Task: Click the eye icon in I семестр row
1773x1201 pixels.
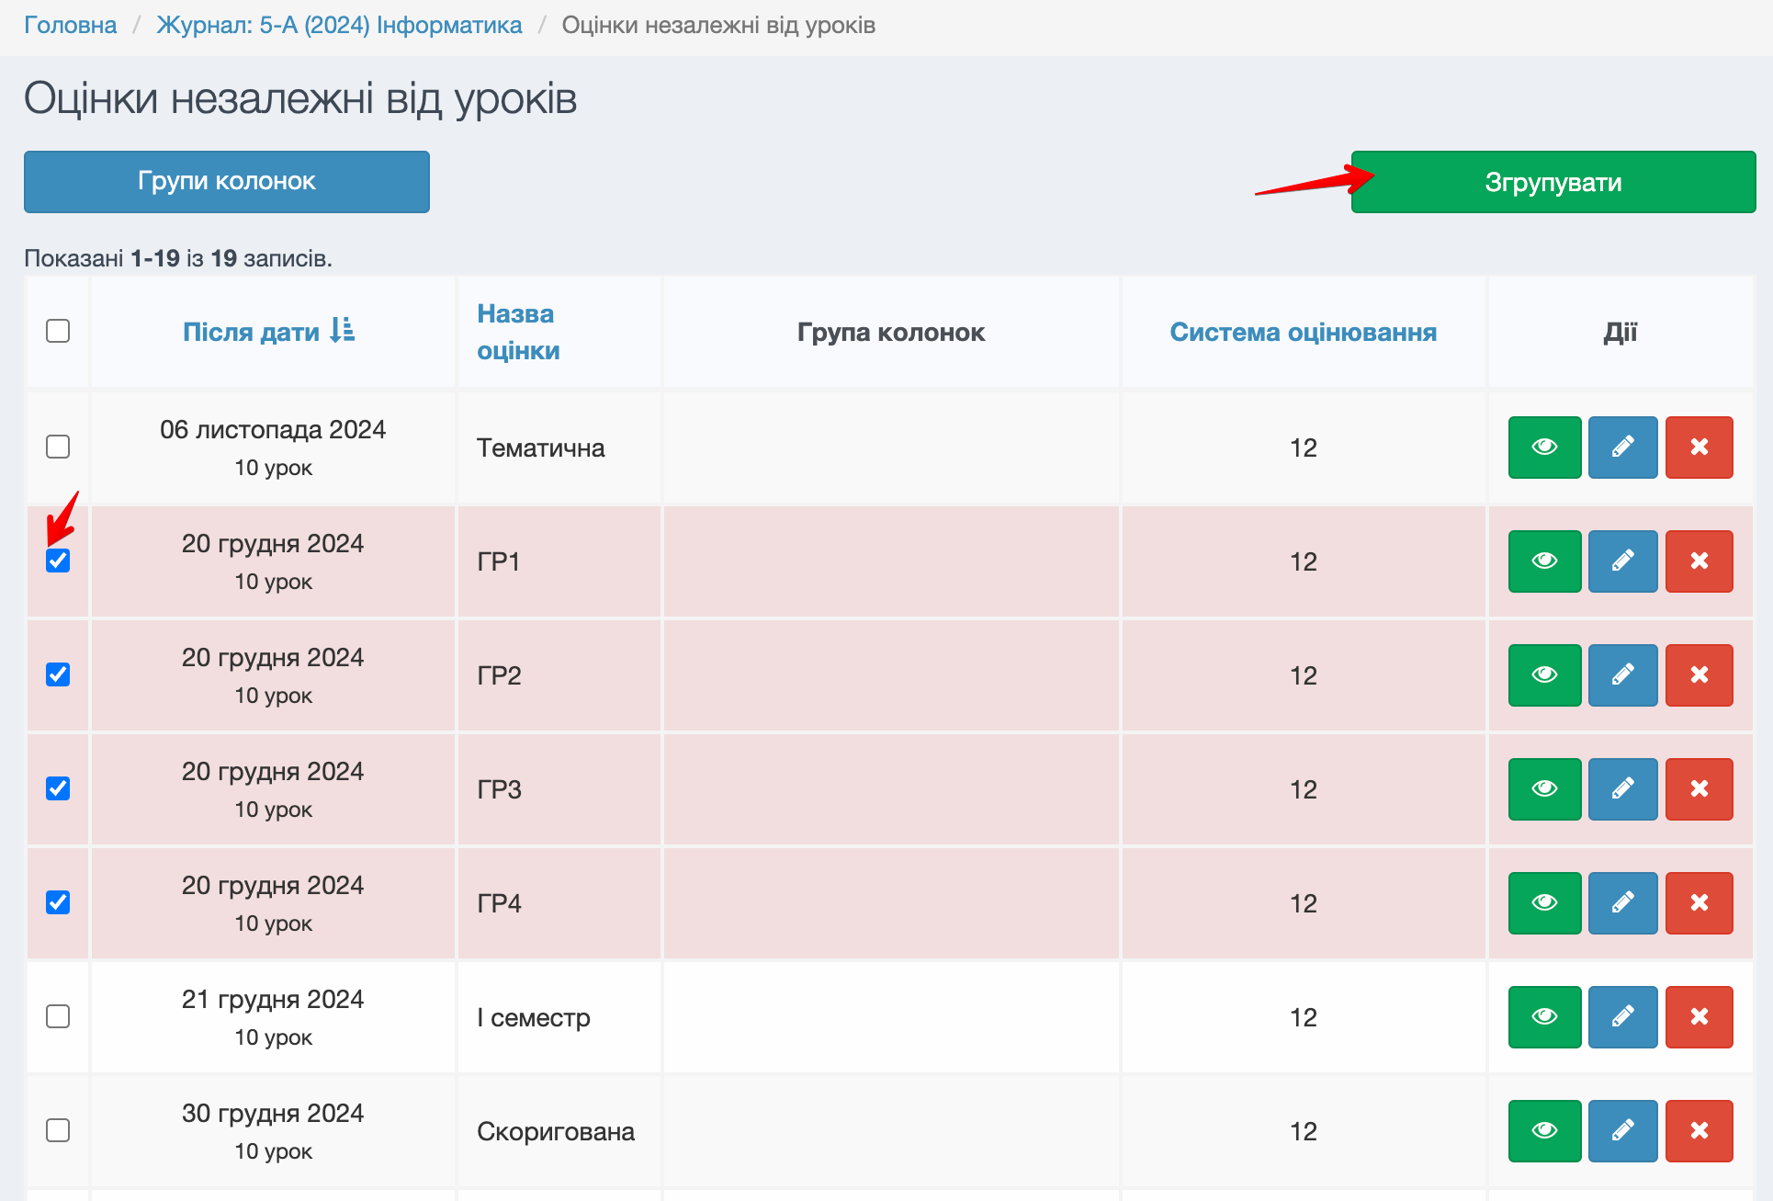Action: coord(1544,1017)
